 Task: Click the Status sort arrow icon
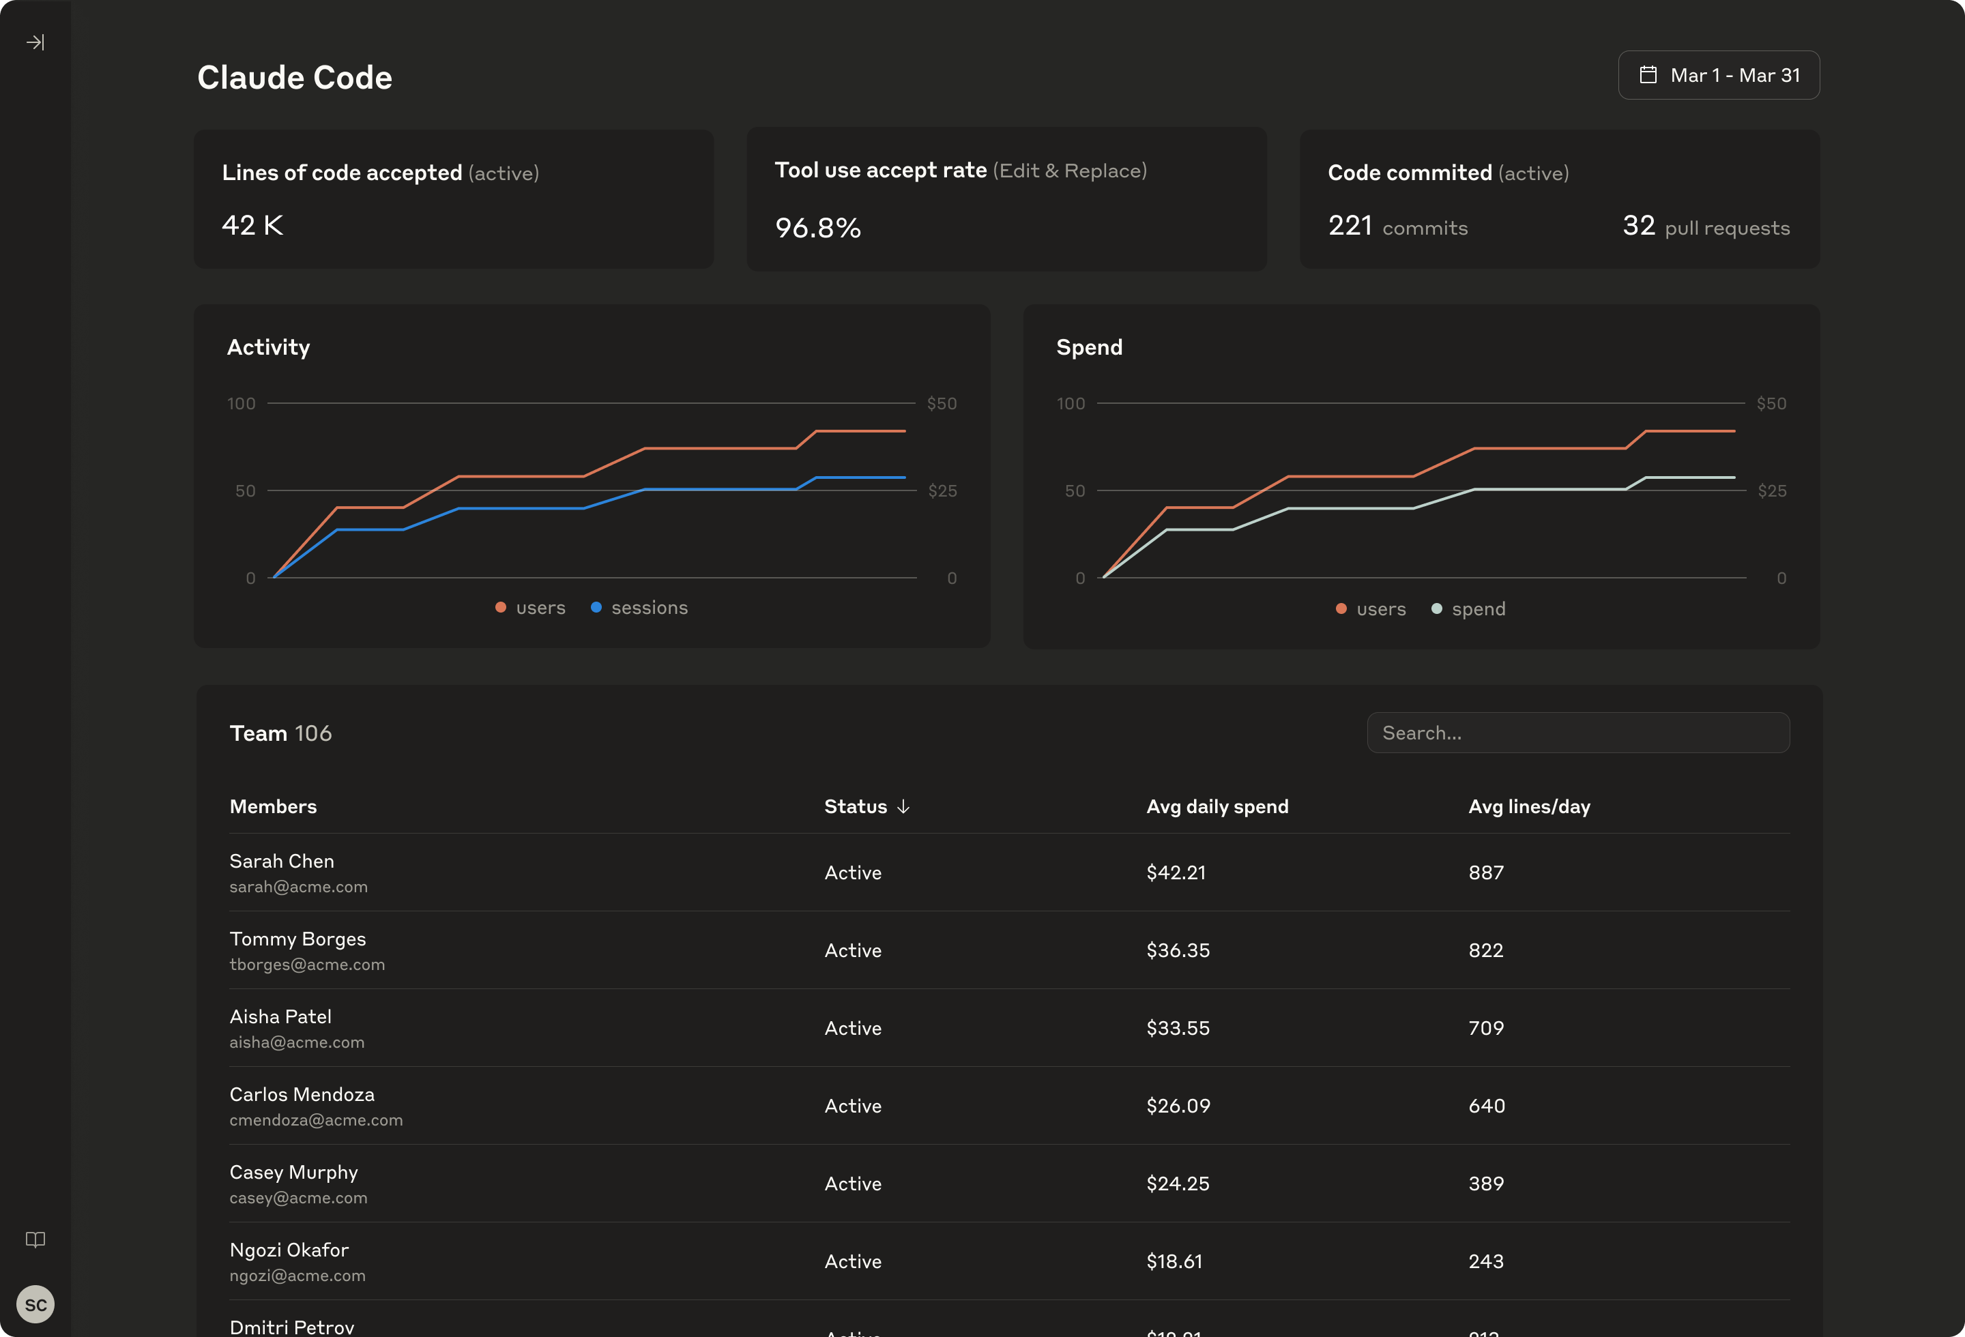point(903,806)
